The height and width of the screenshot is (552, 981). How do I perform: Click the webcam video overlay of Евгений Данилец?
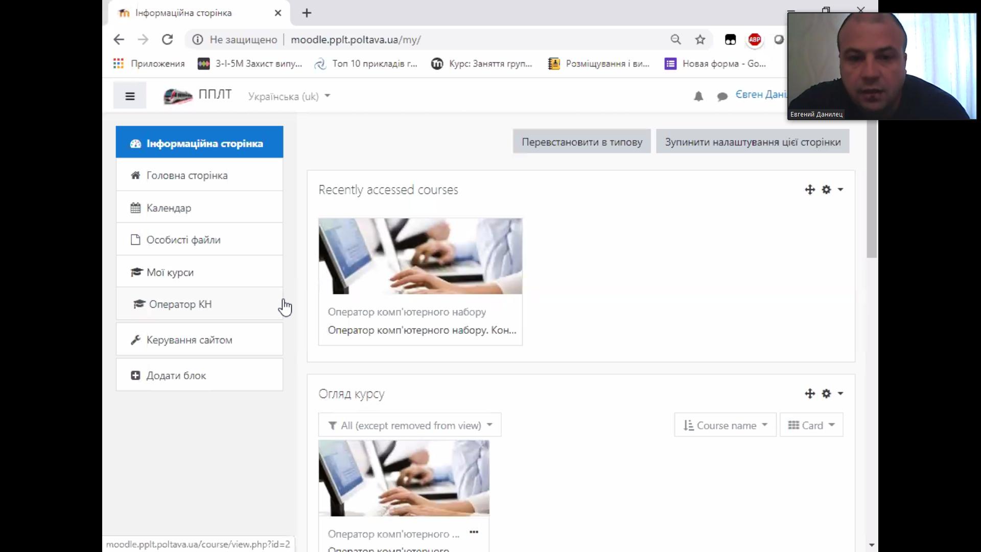[x=882, y=66]
